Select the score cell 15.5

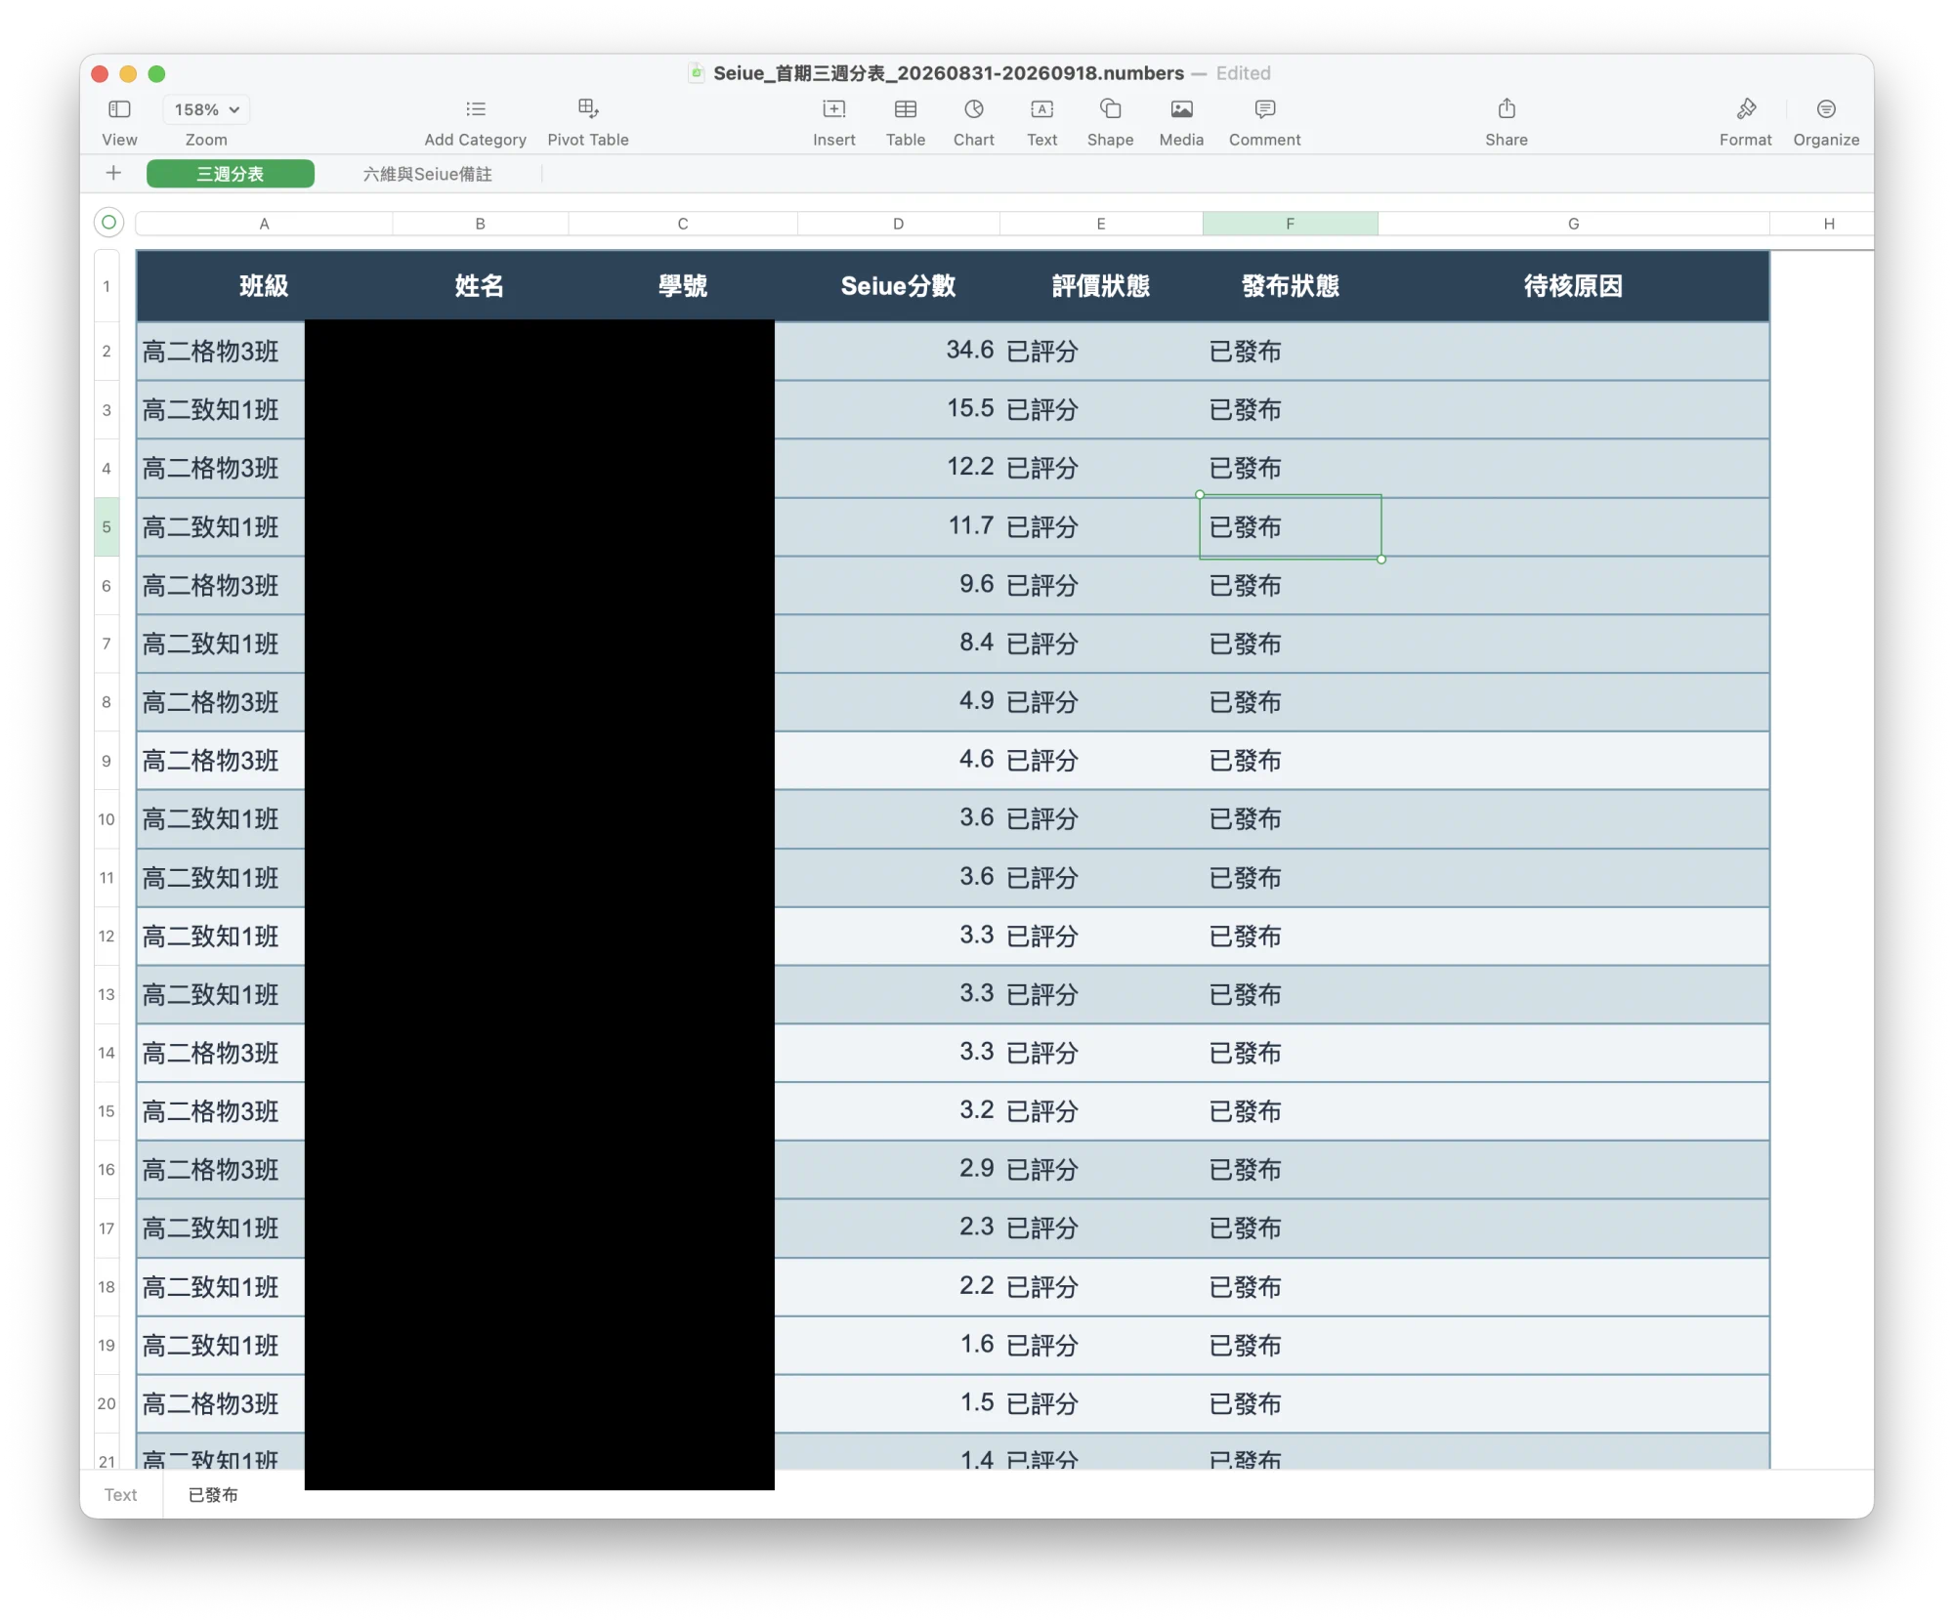pos(899,409)
